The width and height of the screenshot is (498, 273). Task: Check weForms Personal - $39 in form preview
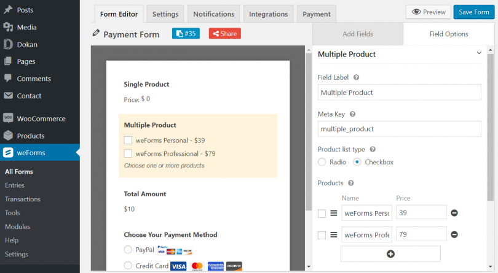(x=128, y=140)
